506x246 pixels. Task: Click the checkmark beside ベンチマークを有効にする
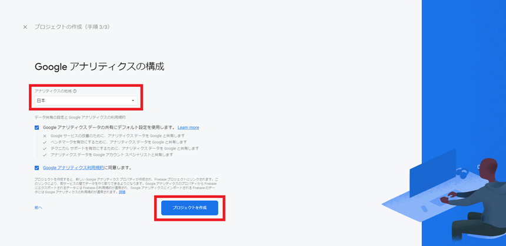click(45, 142)
